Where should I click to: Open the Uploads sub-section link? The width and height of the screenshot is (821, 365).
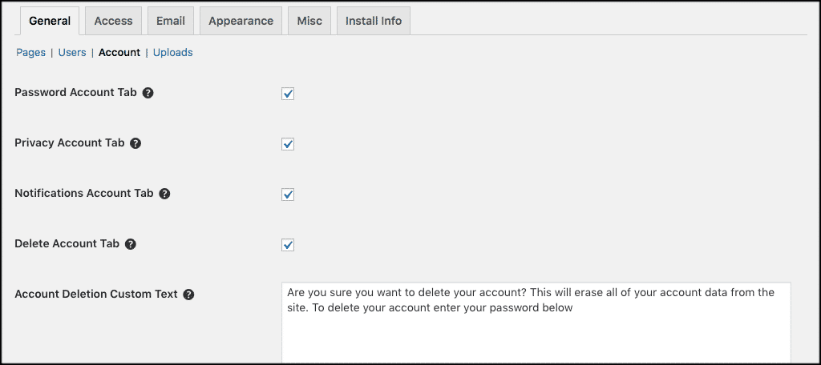(x=172, y=53)
